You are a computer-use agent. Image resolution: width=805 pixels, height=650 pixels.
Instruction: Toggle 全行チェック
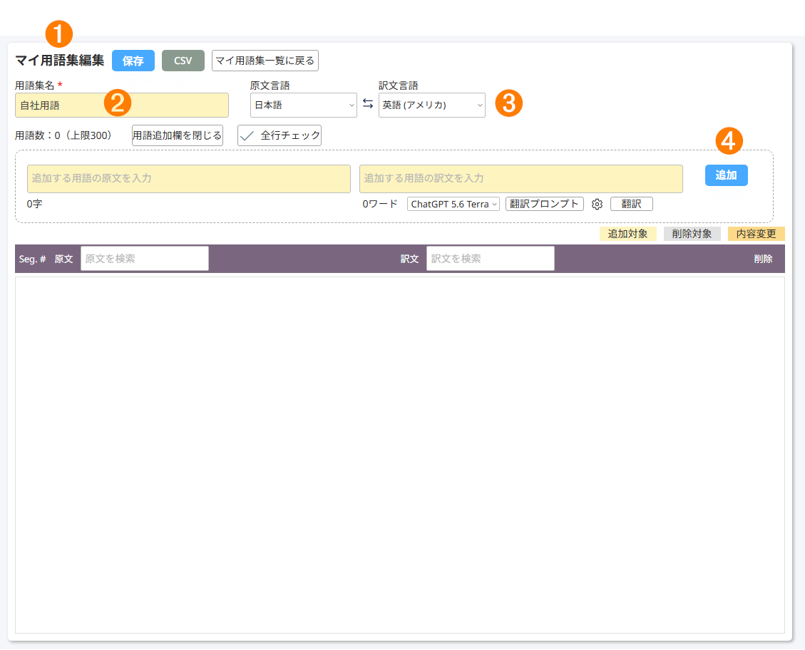click(280, 135)
